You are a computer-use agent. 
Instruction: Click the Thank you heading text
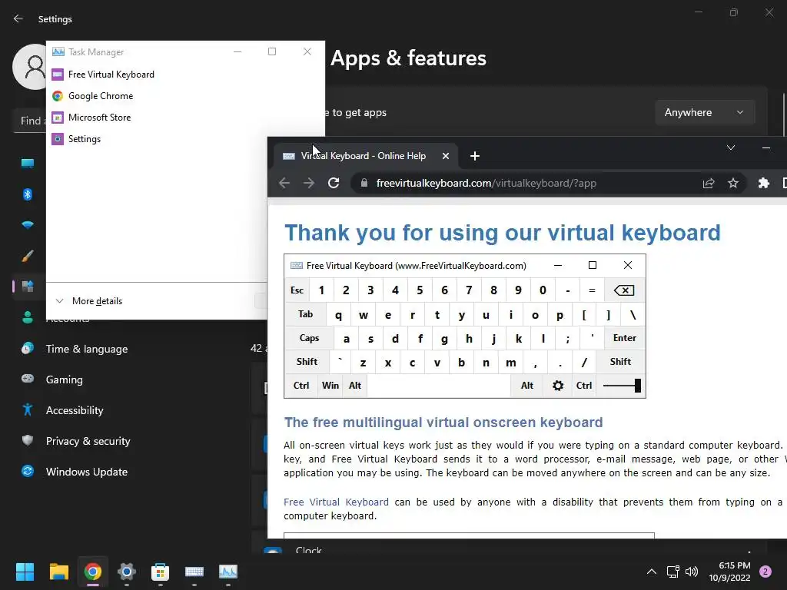[503, 233]
